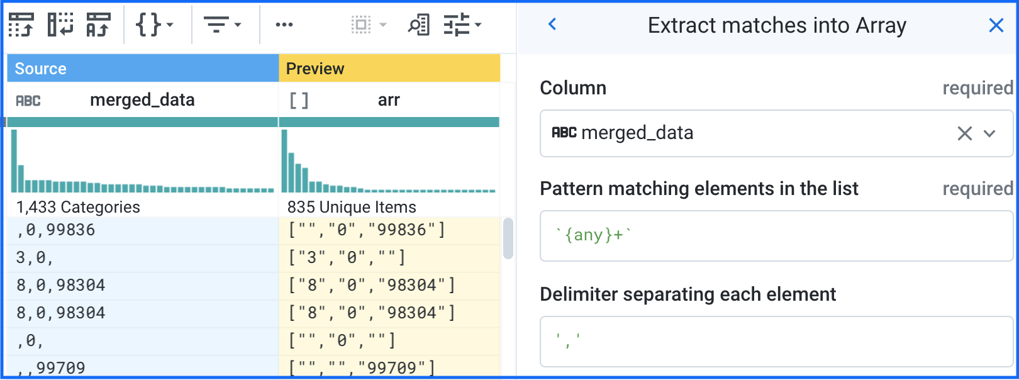
Task: Select the source cell containing 3,0,
Action: [x=142, y=258]
